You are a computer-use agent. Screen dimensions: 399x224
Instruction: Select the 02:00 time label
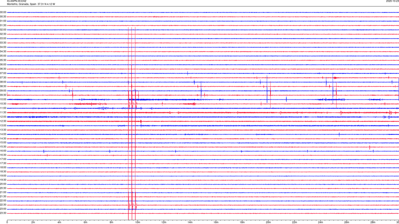(3, 30)
